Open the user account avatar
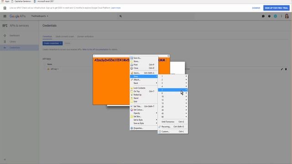Viewport: 292px width, 164px height. coord(287,16)
